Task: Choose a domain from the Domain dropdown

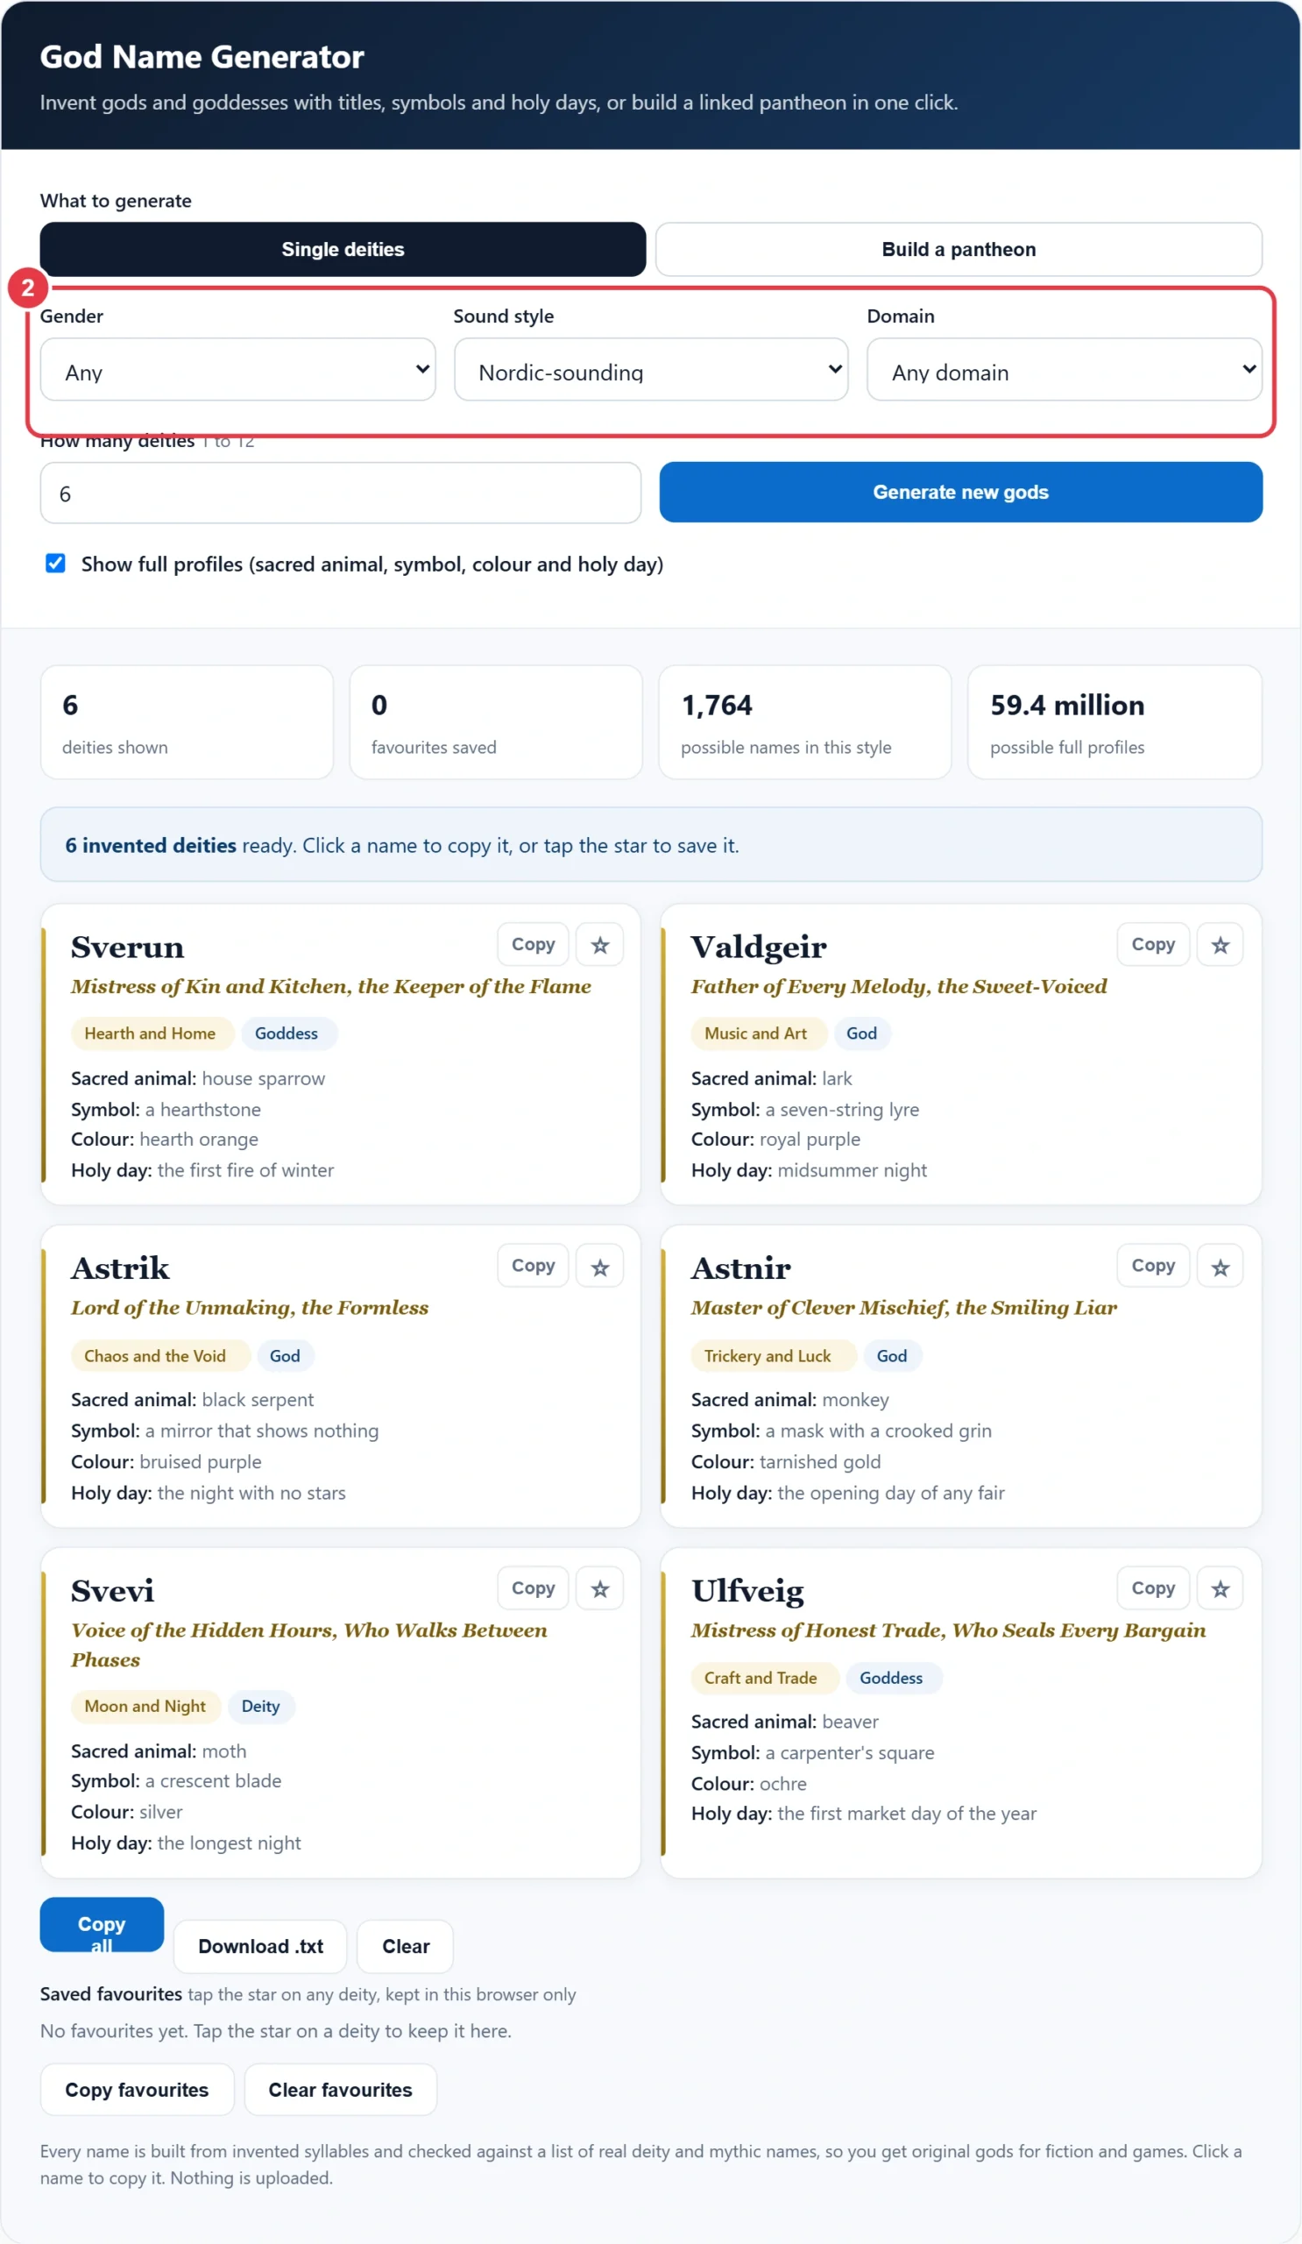Action: [x=1065, y=370]
